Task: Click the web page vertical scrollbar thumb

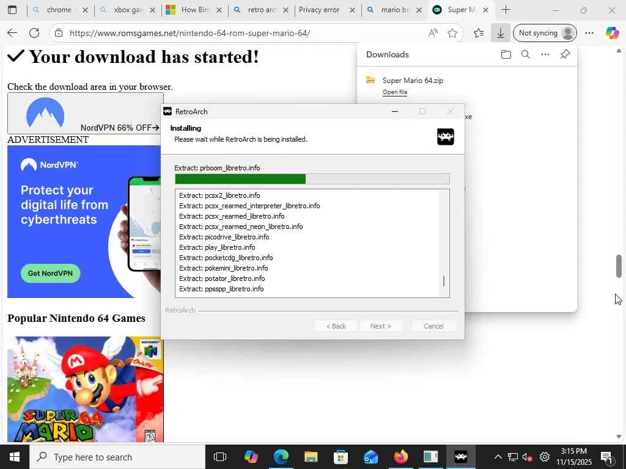Action: pos(619,266)
